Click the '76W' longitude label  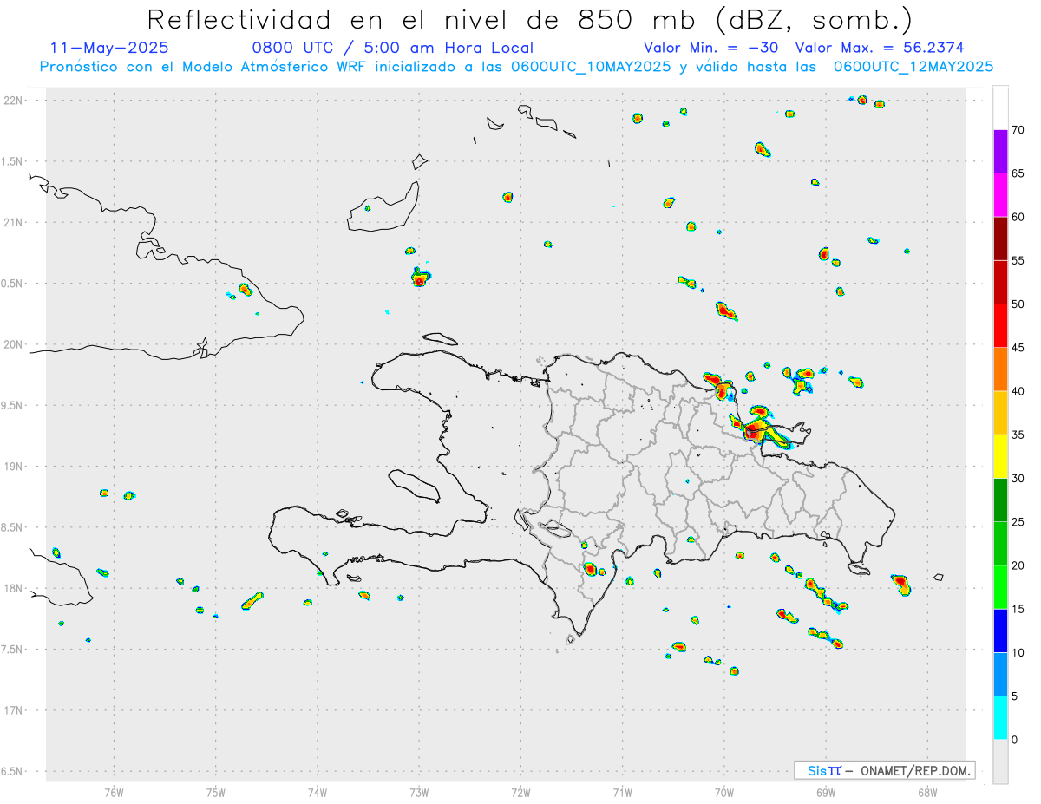114,792
